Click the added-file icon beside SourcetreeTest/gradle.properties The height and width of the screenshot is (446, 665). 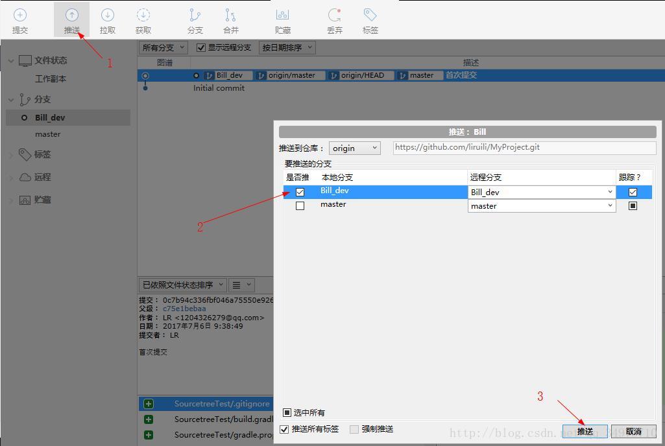(x=149, y=435)
